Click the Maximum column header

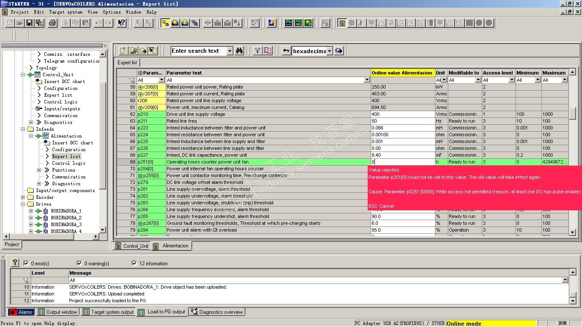555,73
